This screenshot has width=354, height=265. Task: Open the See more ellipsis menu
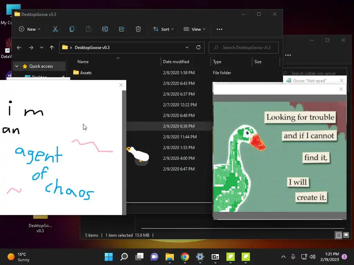point(220,29)
